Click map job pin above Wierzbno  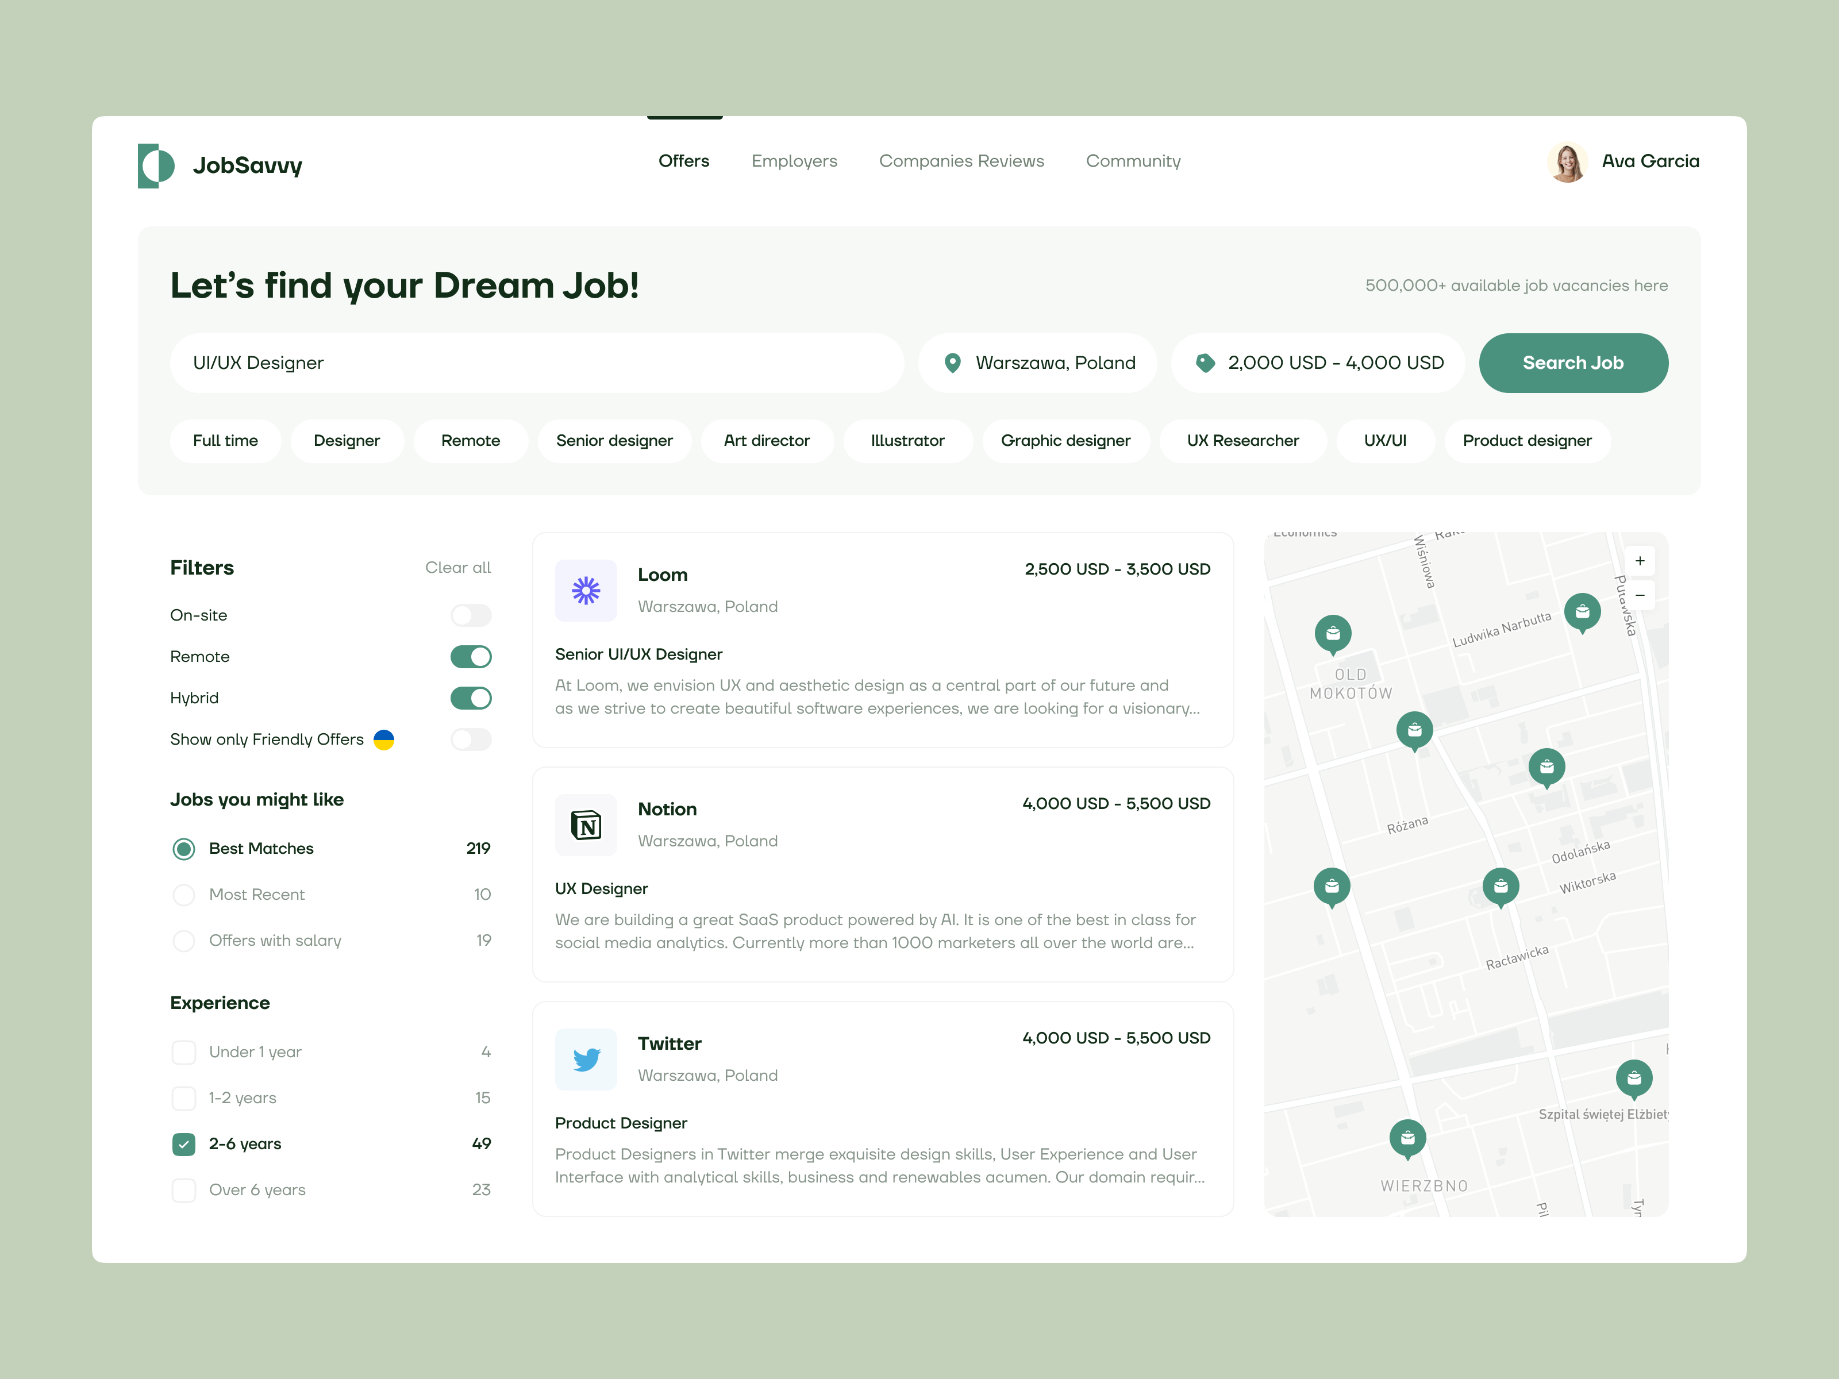[1407, 1137]
